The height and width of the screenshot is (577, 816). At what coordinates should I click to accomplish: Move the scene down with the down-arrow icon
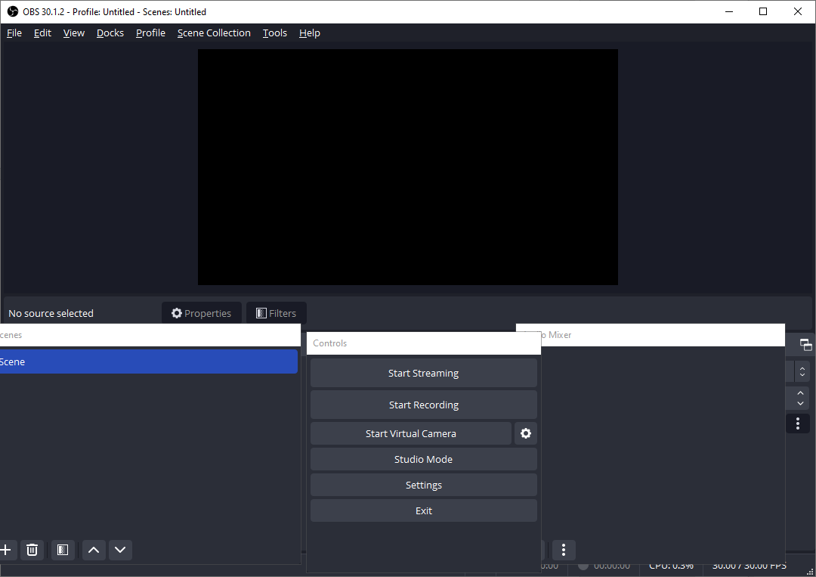click(120, 550)
